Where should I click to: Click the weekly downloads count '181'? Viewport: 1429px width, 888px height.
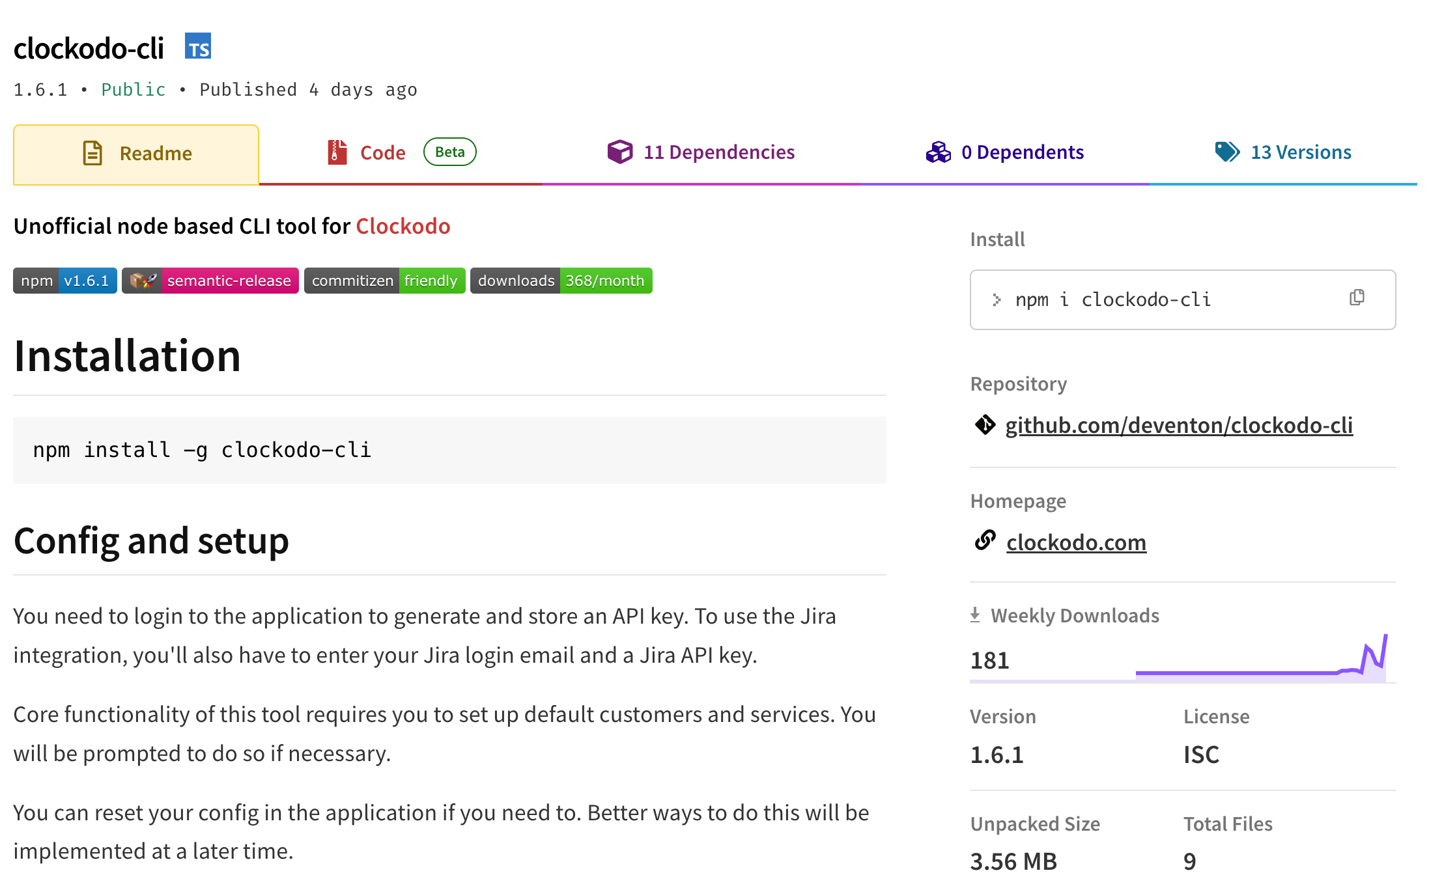(x=989, y=660)
